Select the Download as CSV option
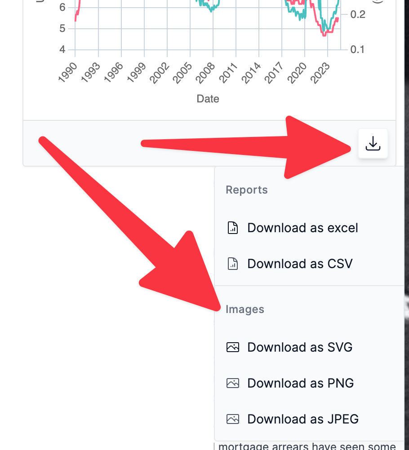This screenshot has width=409, height=450. (300, 264)
